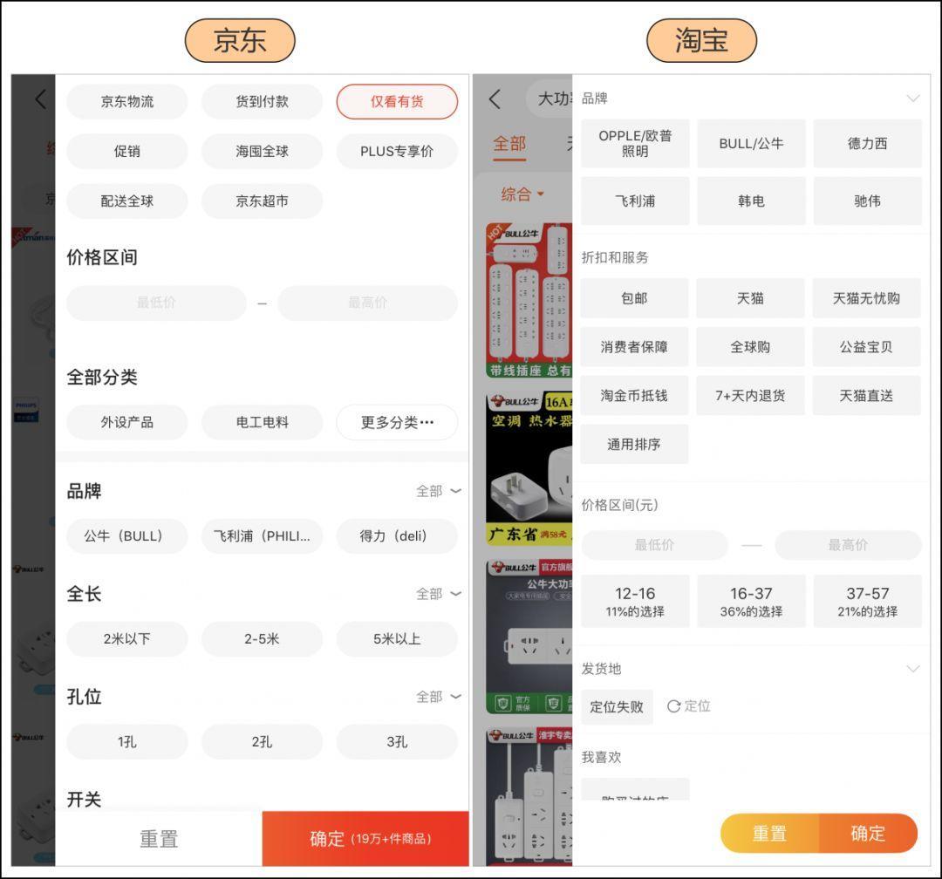Open the 综合 sort dropdown

pos(522,194)
